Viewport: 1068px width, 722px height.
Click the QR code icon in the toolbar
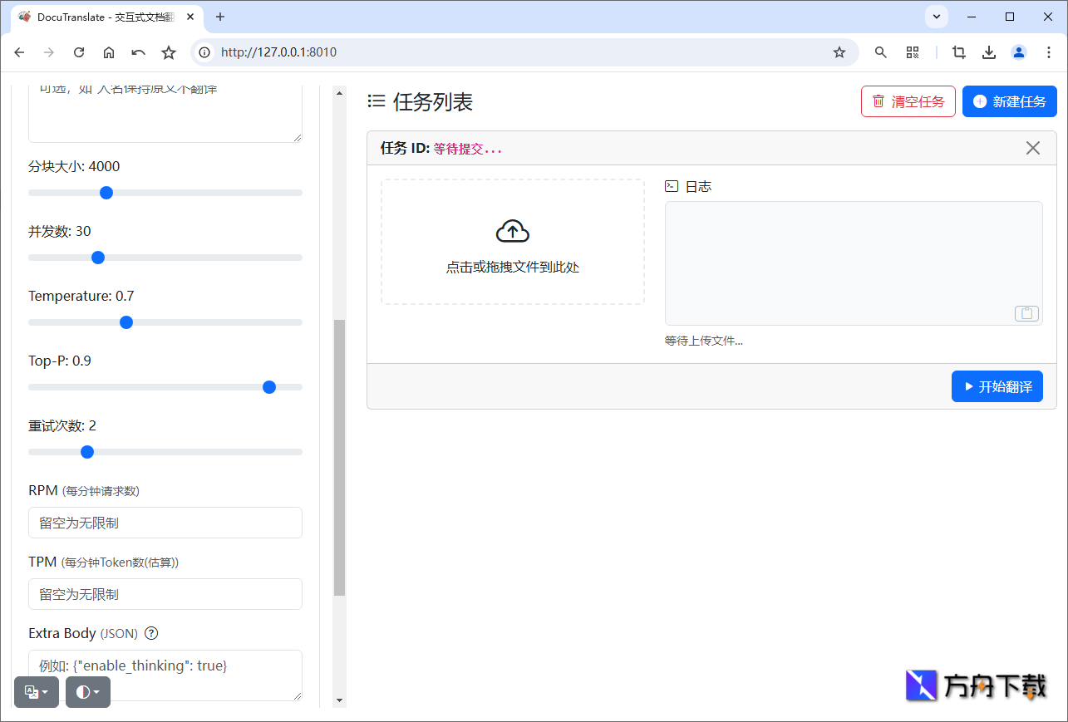pyautogui.click(x=913, y=52)
